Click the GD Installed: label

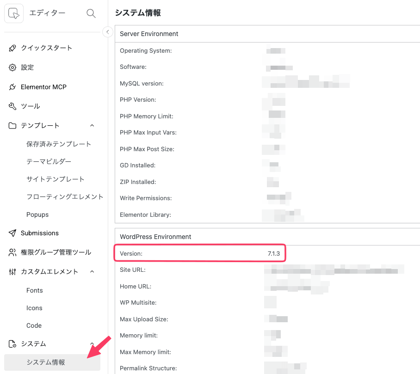point(138,166)
